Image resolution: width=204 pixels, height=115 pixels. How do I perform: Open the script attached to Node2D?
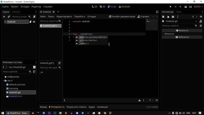pyautogui.click(x=31, y=22)
